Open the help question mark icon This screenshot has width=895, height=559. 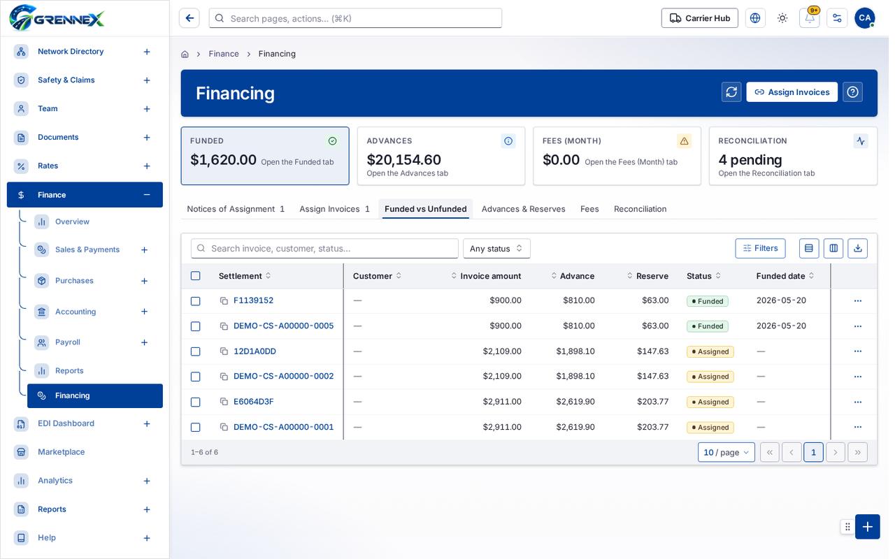(x=852, y=92)
